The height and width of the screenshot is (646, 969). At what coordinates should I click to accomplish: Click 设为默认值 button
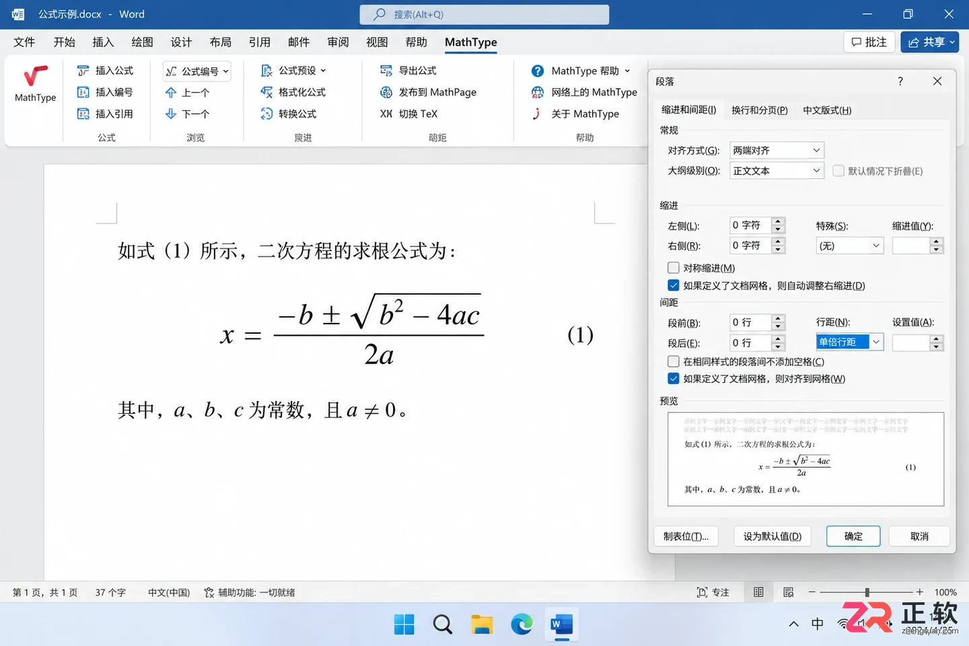tap(773, 536)
